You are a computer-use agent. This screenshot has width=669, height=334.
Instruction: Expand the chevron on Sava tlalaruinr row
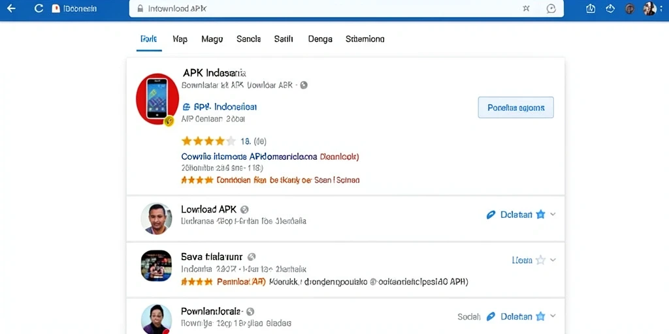[553, 260]
